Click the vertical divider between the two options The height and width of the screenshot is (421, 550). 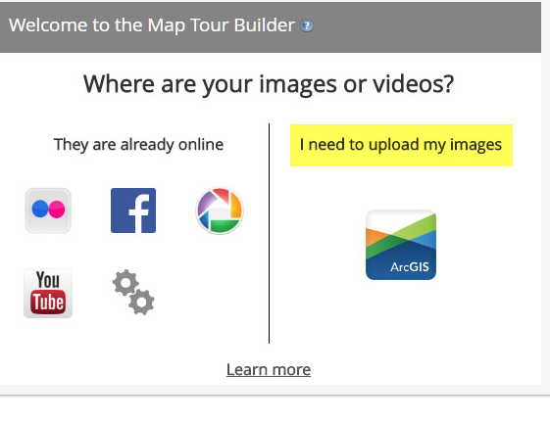[x=269, y=233]
